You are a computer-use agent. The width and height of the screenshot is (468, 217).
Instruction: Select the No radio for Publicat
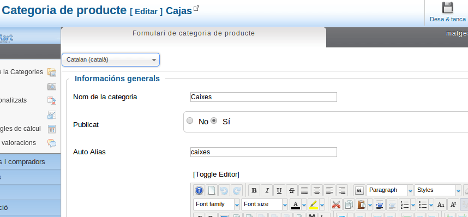point(190,121)
